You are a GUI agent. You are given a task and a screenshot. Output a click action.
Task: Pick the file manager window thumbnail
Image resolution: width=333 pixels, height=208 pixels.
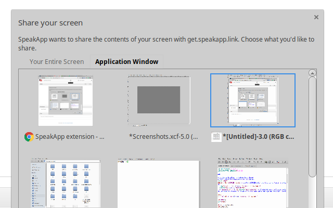pos(66,183)
